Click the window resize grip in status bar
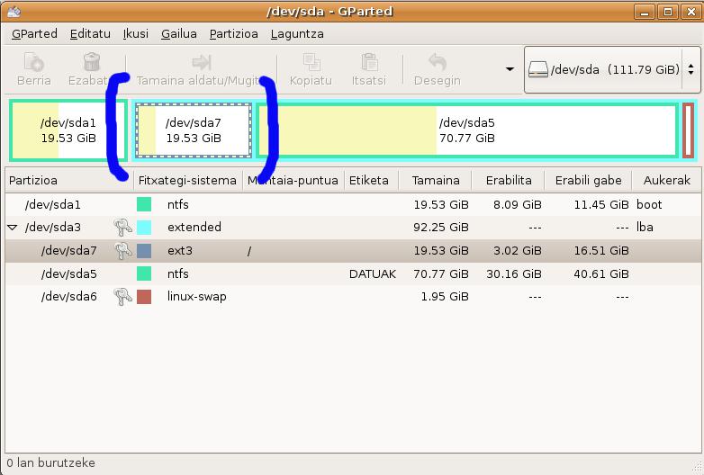Screen dimensions: 704x475 [x=697, y=467]
